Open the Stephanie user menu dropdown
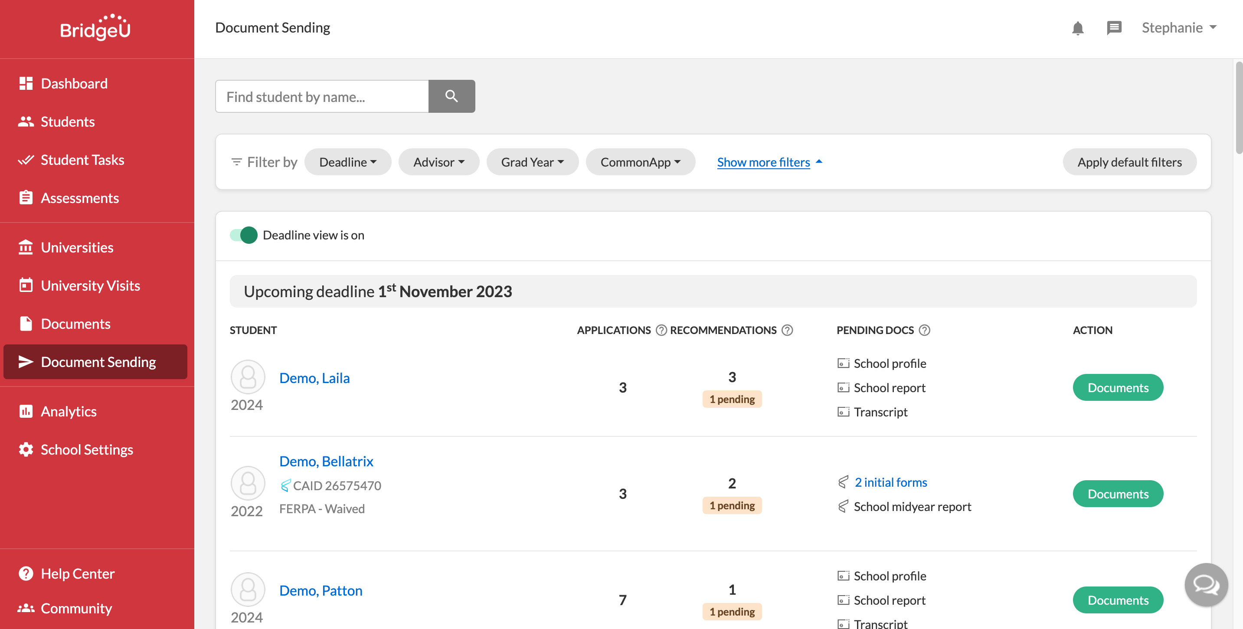 [x=1179, y=27]
